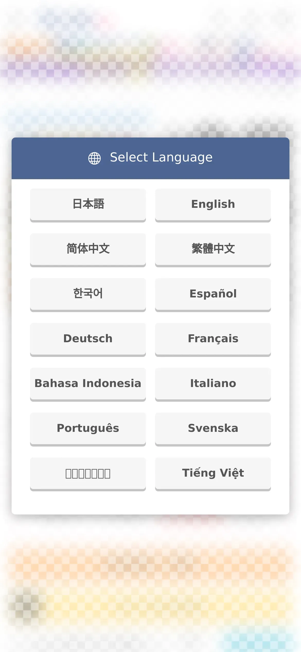Screen dimensions: 301x652
Task: Select 简体中文 language button
Action: pyautogui.click(x=88, y=250)
